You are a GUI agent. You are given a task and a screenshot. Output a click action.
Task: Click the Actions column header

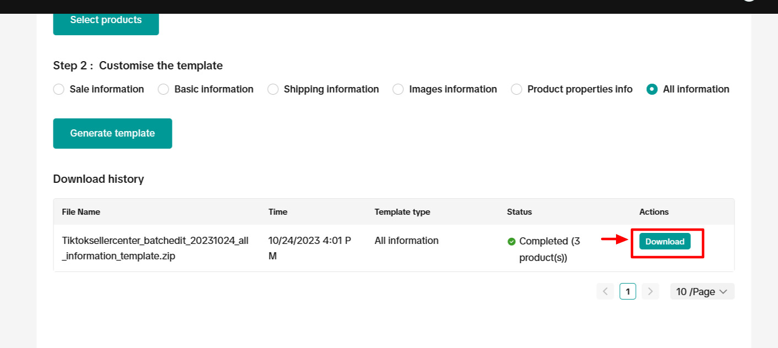tap(653, 212)
